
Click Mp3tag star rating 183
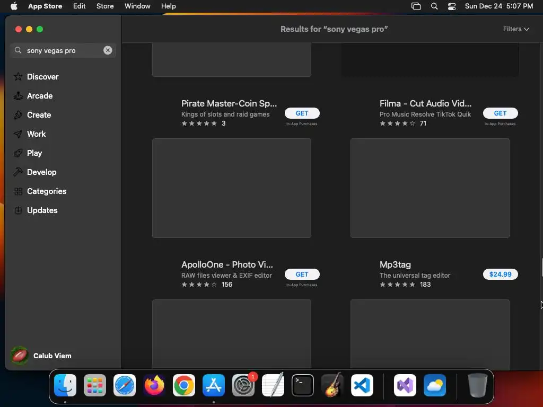pos(405,285)
